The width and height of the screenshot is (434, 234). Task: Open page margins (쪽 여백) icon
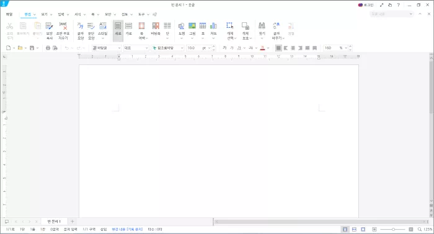coord(142,26)
